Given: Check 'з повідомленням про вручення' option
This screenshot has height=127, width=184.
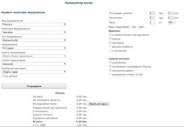Looking at the screenshot, I should pyautogui.click(x=110, y=35).
